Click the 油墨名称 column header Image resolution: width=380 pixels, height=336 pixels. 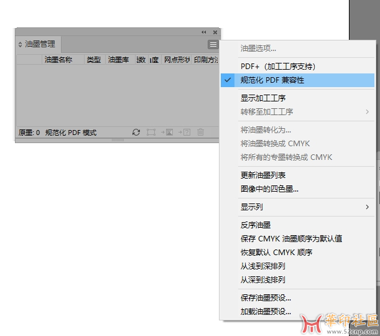(x=63, y=60)
